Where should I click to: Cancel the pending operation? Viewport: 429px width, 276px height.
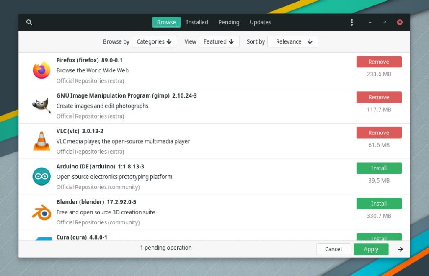(333, 249)
